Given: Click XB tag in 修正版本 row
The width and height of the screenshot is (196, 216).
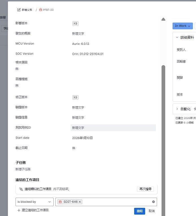Looking at the screenshot, I should 75,97.
